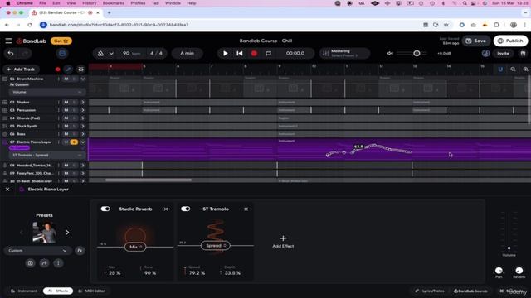Image resolution: width=531 pixels, height=298 pixels.
Task: Open the collaborator avatar icon
Action: tap(485, 53)
